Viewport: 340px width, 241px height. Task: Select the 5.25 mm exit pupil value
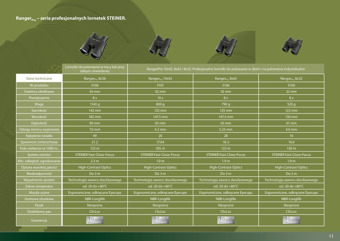pyautogui.click(x=226, y=129)
